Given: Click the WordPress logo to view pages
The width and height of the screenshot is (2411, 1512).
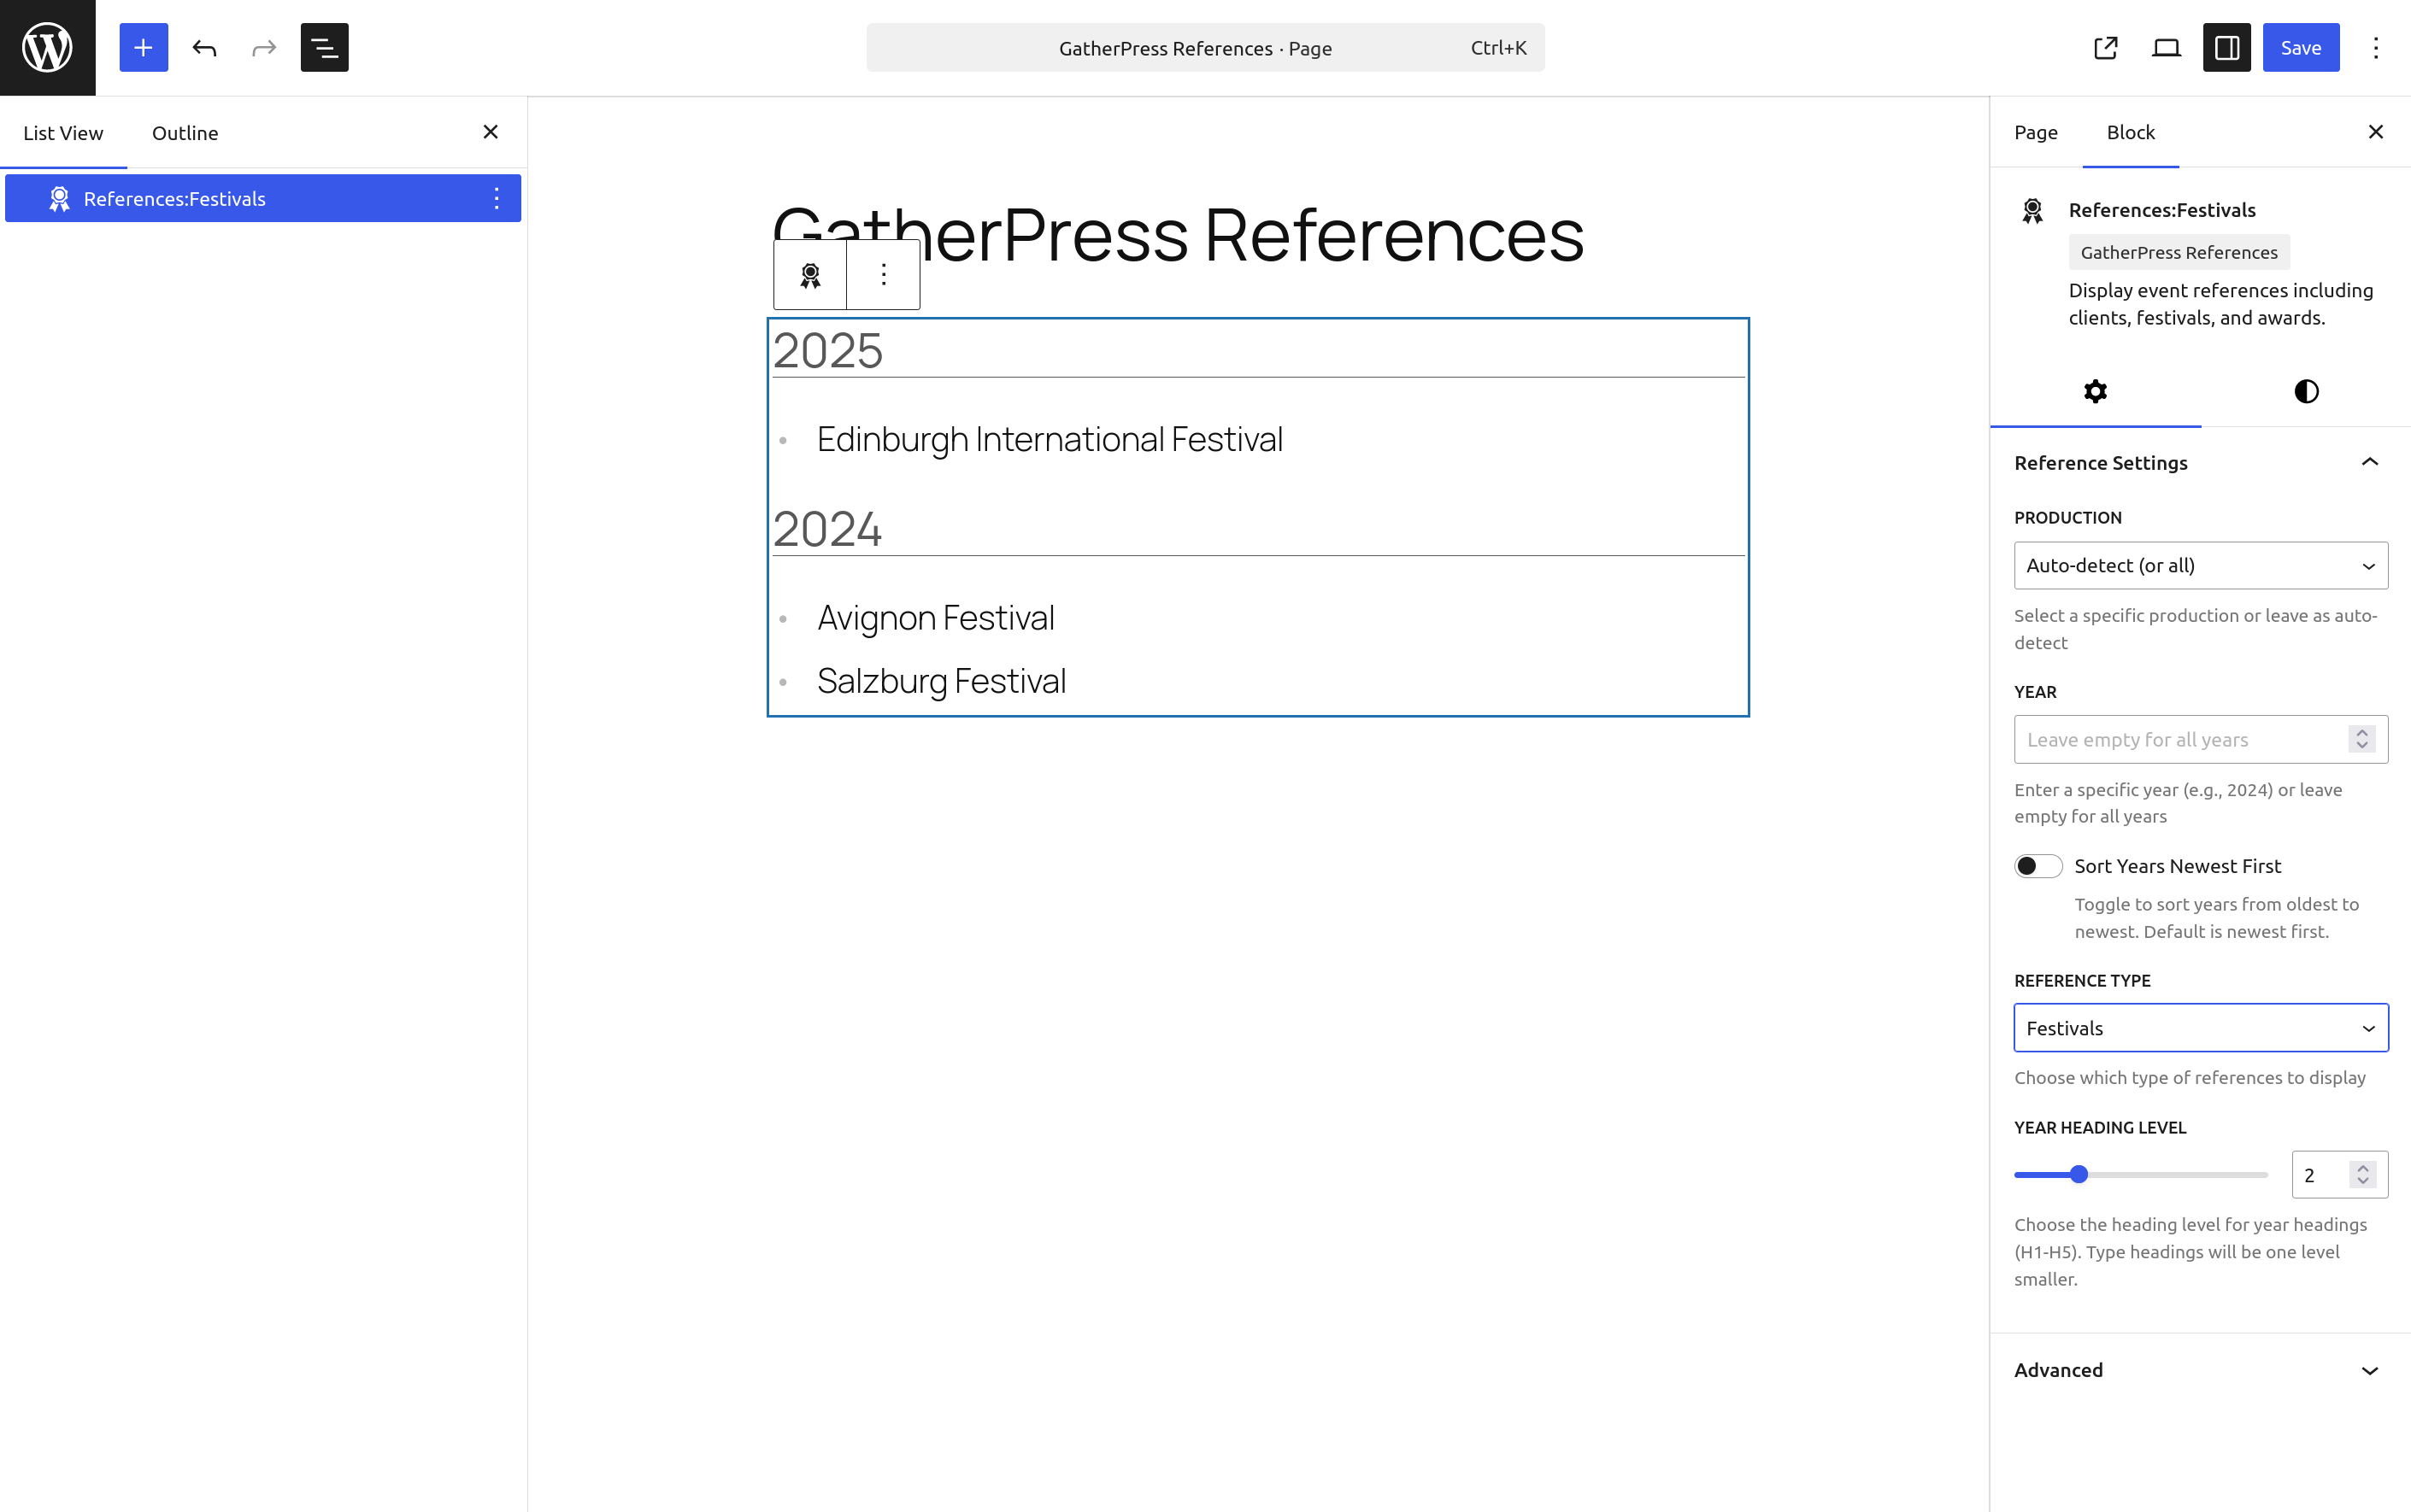Looking at the screenshot, I should [x=47, y=47].
